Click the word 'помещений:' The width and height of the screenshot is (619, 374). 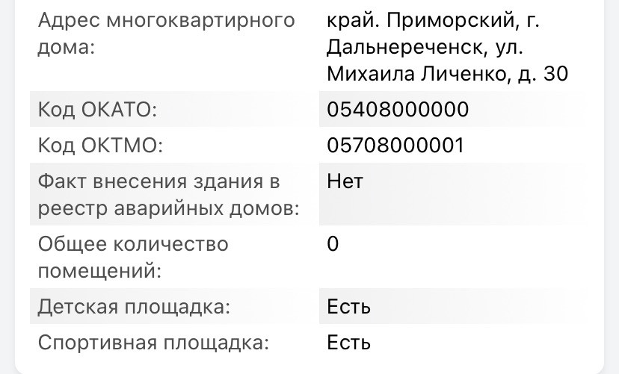[99, 270]
